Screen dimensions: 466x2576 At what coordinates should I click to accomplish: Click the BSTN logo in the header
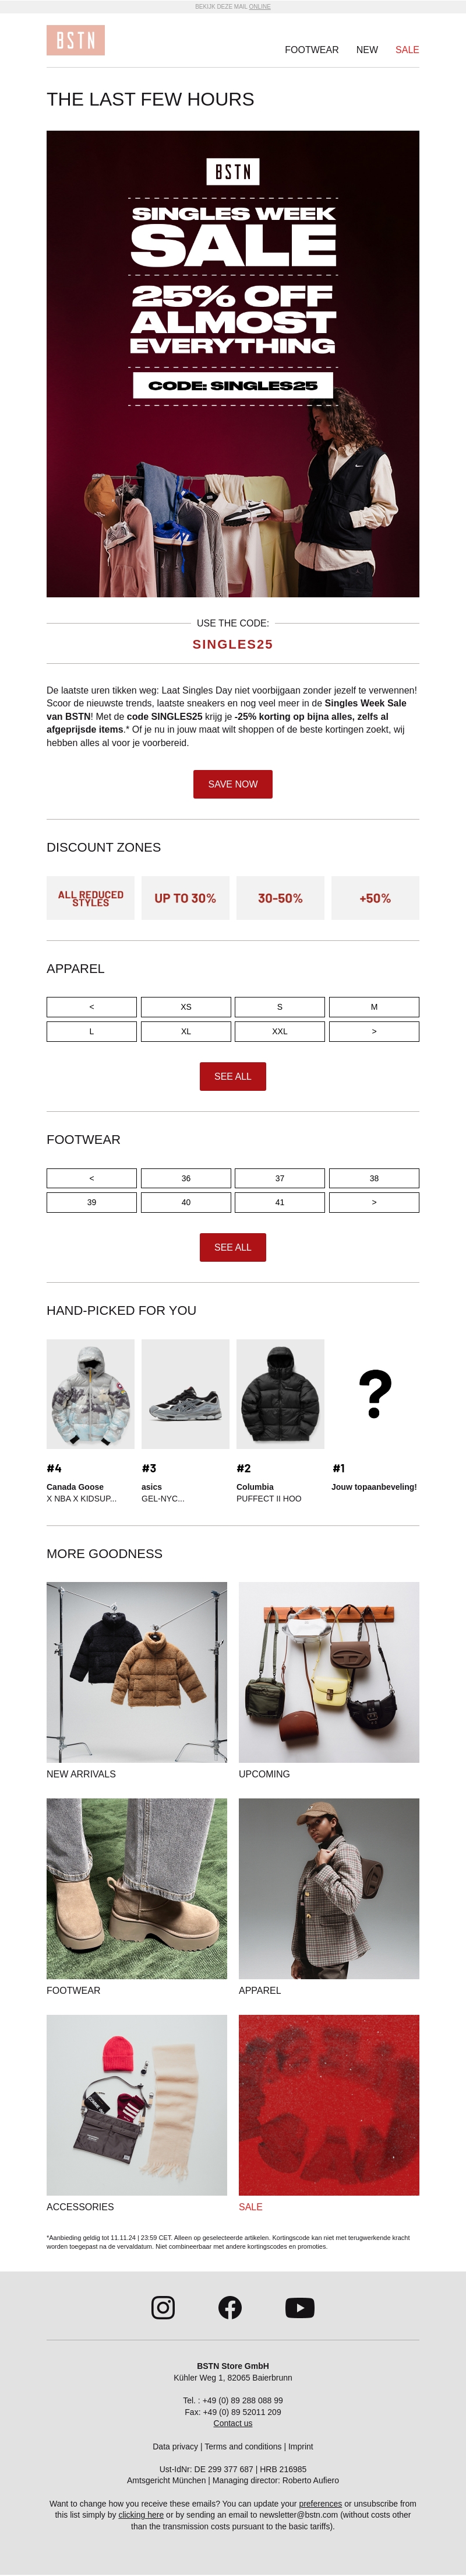pos(76,40)
